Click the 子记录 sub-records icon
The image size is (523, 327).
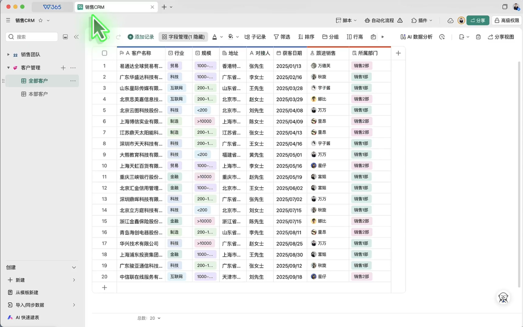pos(248,37)
